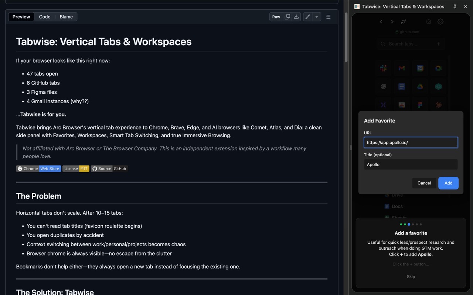Viewport: 473px width, 295px height.
Task: Click 'Tabwise: Vertical Tabs & Workspaces' heading
Action: [104, 42]
